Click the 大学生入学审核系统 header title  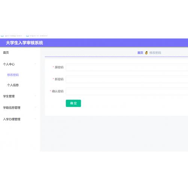[x=24, y=43]
